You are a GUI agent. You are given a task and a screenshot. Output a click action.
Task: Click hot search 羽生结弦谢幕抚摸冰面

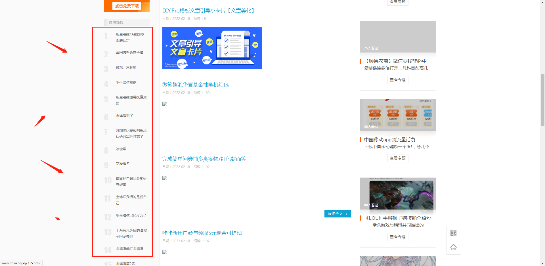tap(131, 100)
